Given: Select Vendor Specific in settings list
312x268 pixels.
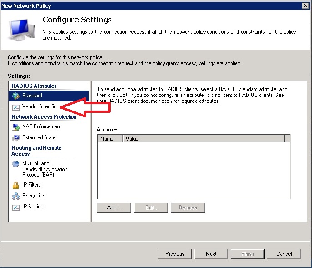Looking at the screenshot, I should [x=39, y=106].
